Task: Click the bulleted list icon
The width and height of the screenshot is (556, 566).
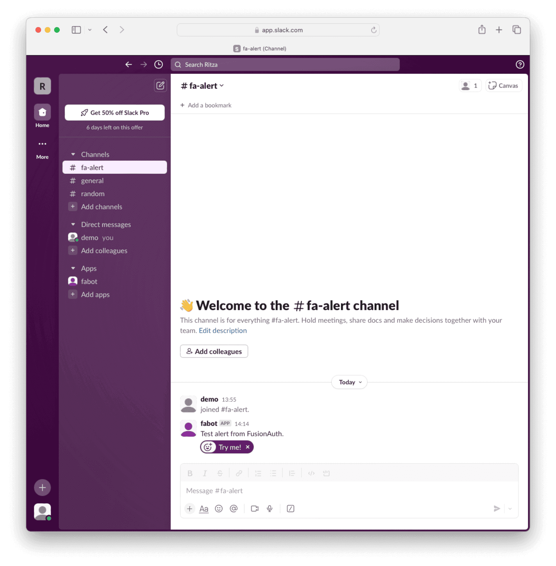Action: point(273,473)
